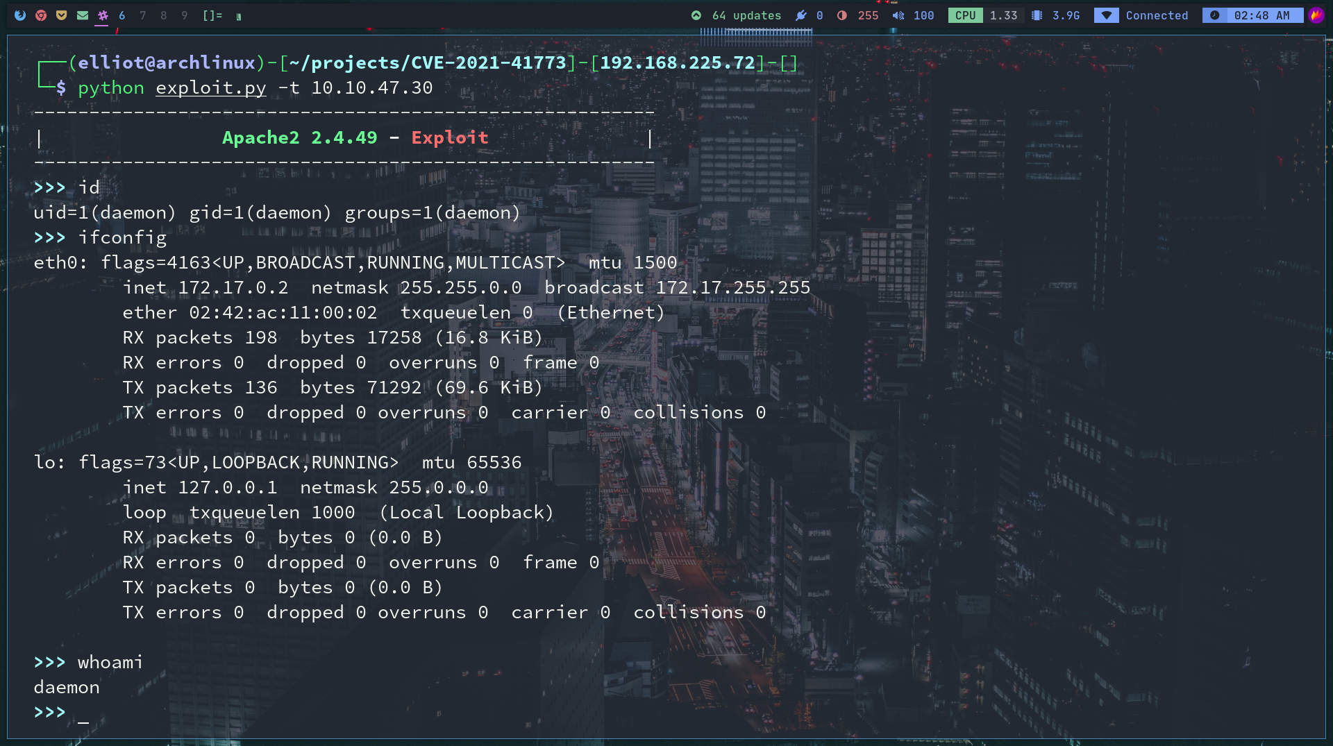Click the 255 brightness value
The width and height of the screenshot is (1333, 746).
(x=869, y=15)
